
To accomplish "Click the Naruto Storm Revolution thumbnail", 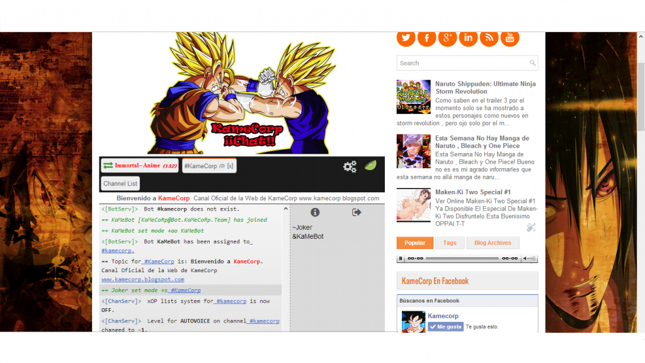I will [413, 96].
